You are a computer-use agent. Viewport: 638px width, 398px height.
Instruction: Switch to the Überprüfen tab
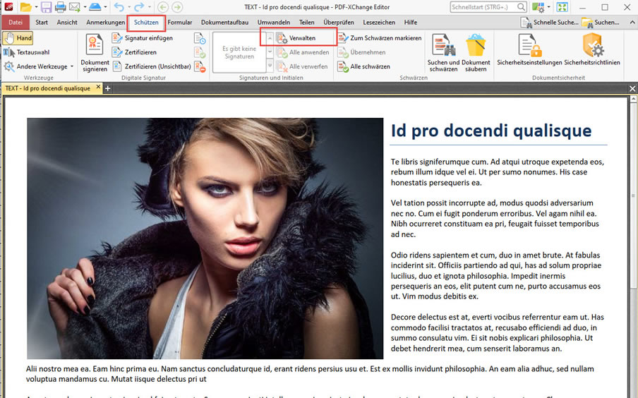(x=339, y=23)
